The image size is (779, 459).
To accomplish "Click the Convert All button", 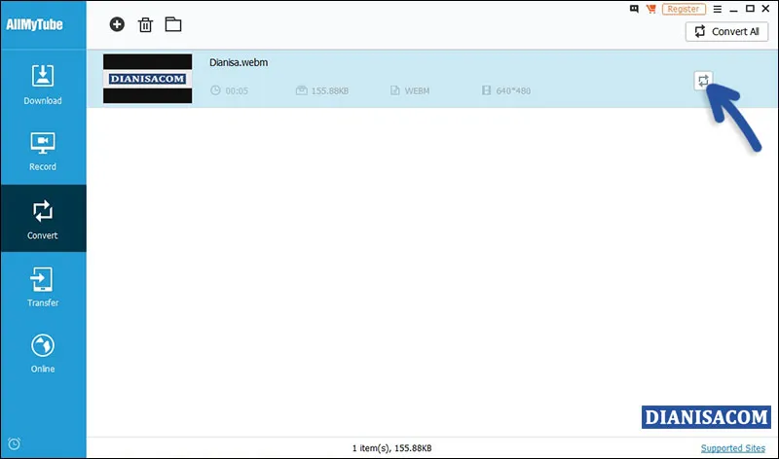I will tap(726, 32).
